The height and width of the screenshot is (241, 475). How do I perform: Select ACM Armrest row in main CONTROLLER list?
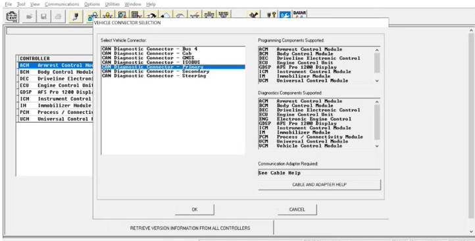coord(55,65)
